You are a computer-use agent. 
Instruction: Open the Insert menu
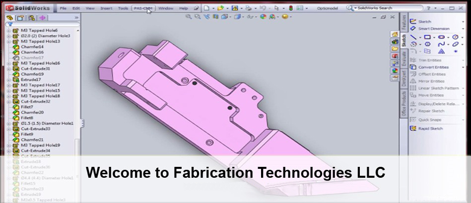106,8
